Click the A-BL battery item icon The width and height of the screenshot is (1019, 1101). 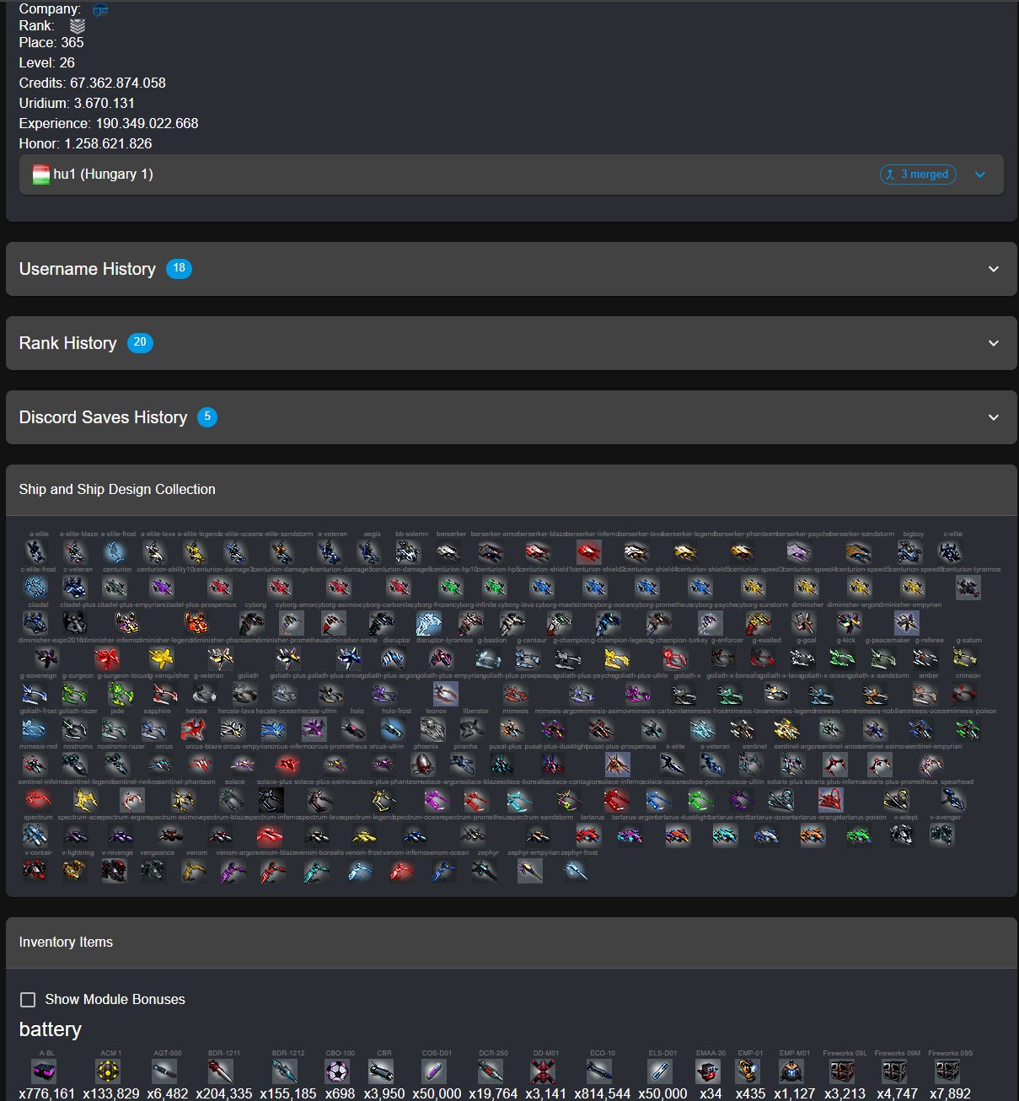click(x=45, y=1071)
